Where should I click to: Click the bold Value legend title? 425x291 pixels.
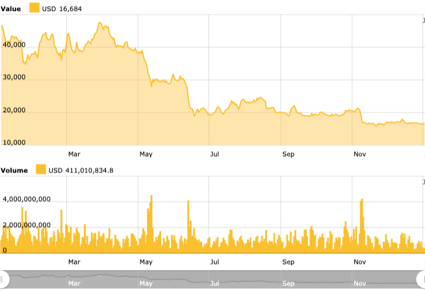(x=13, y=8)
